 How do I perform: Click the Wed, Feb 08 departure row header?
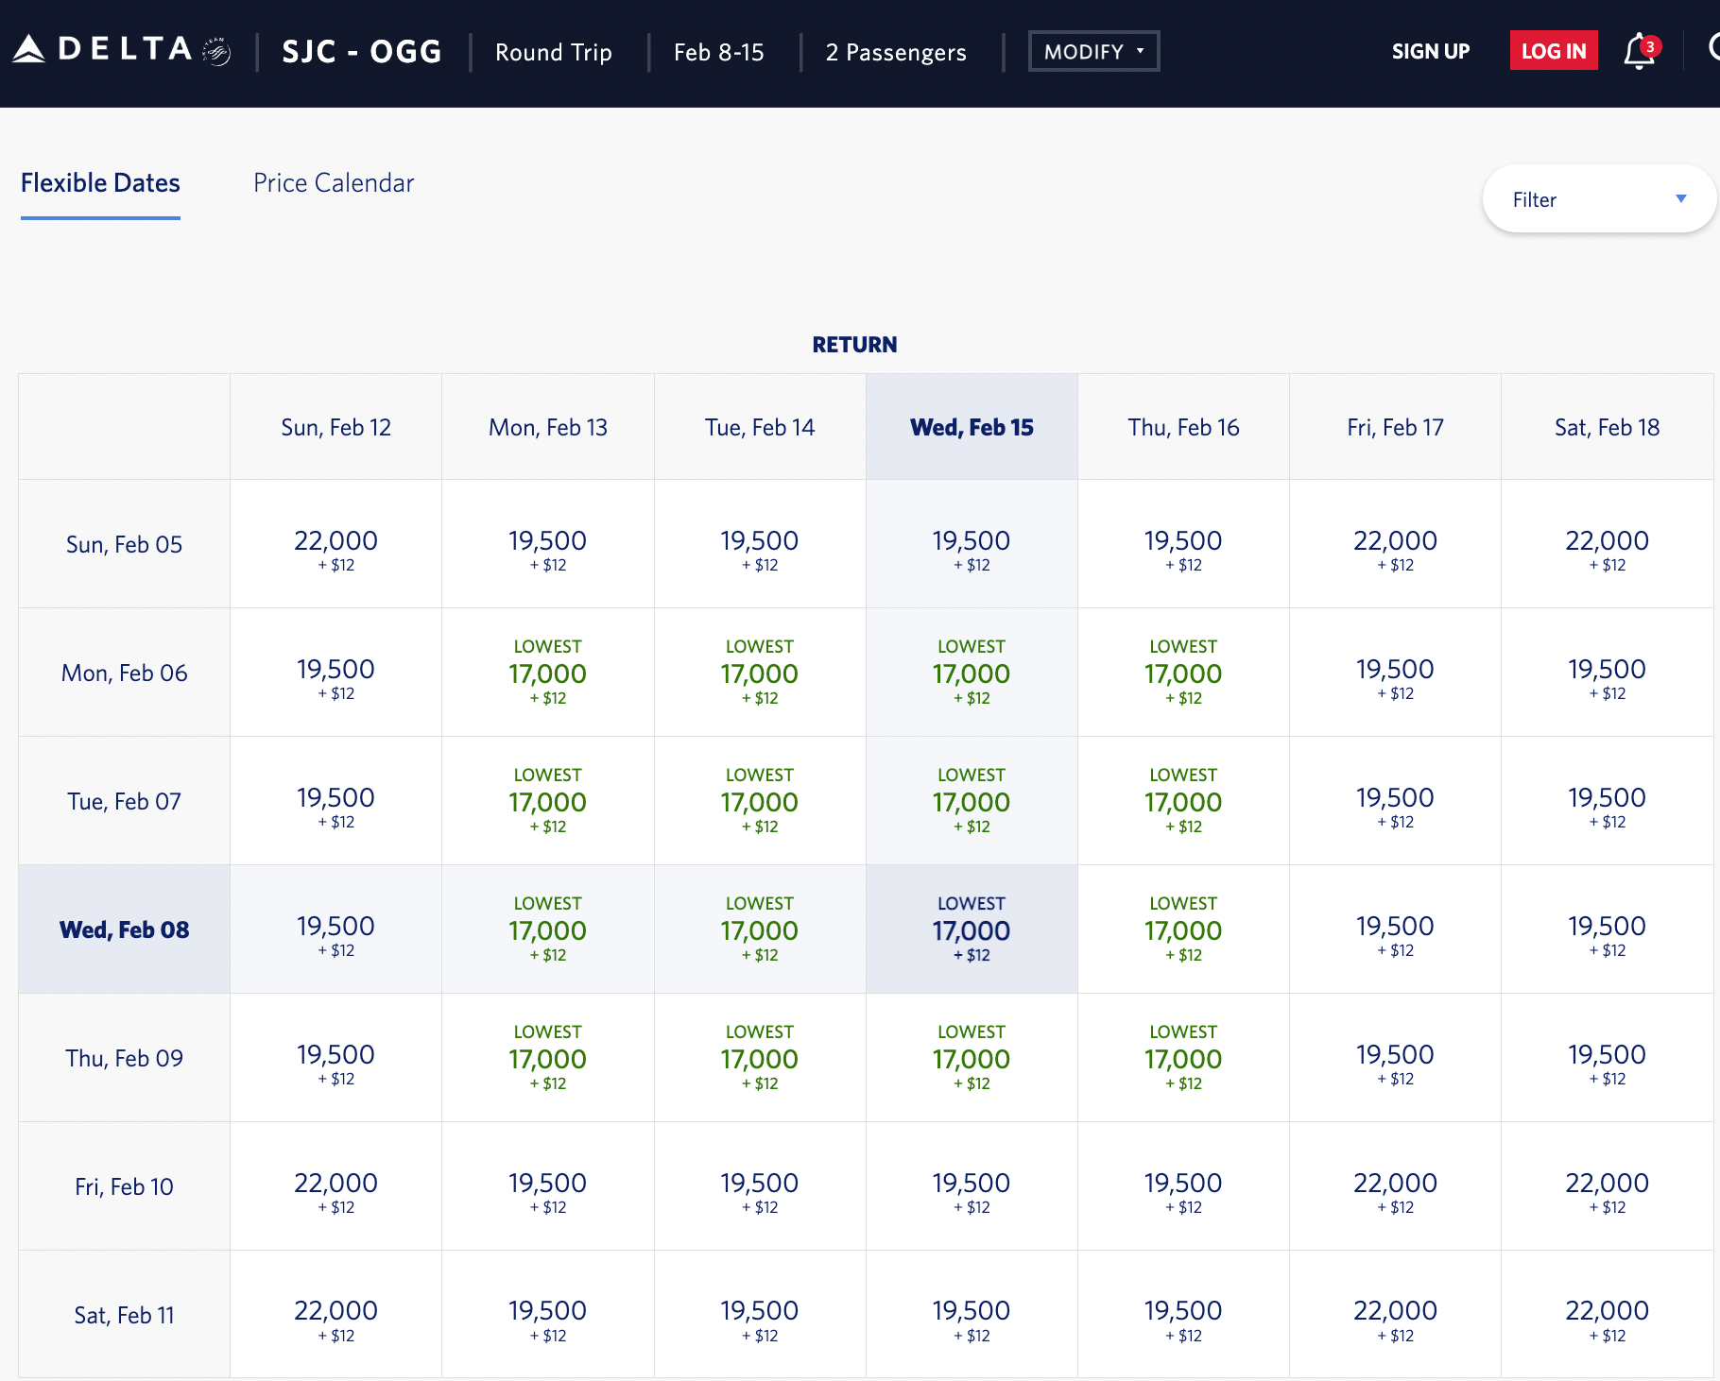pos(124,930)
